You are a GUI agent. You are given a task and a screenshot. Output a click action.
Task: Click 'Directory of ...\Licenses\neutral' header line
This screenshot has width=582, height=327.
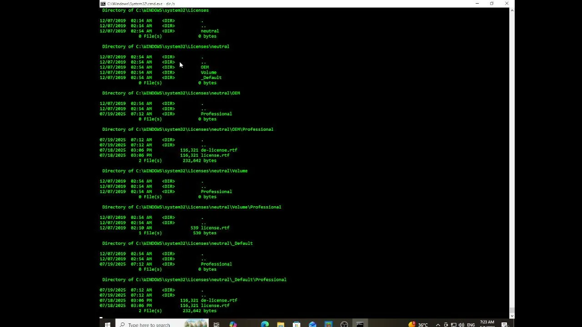166,46
